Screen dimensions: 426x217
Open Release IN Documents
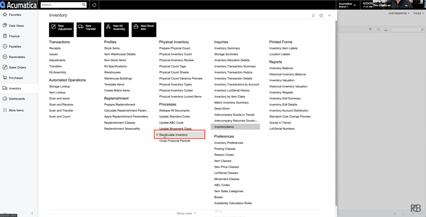pos(174,110)
